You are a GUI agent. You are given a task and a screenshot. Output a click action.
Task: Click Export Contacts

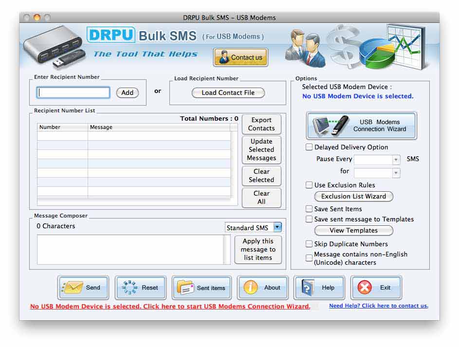pos(261,124)
